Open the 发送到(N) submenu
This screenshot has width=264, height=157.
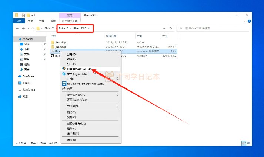[91, 106]
